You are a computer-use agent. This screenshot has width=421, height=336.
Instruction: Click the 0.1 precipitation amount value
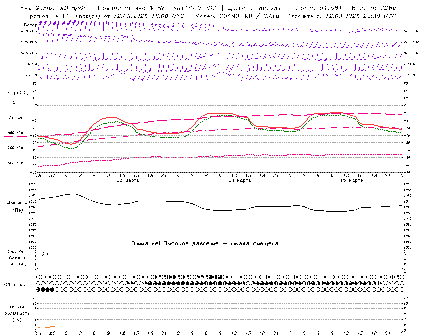(x=45, y=254)
